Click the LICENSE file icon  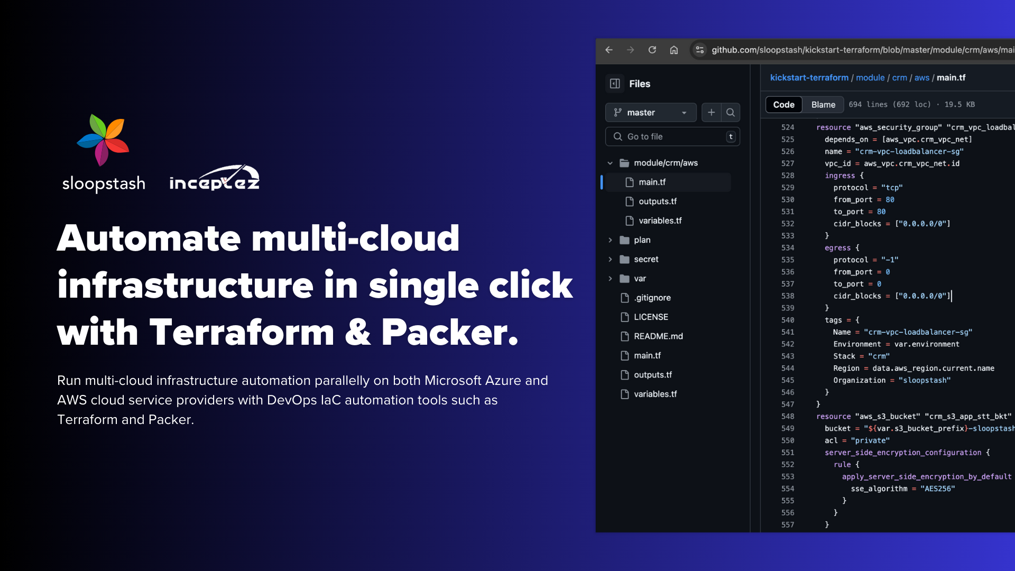tap(624, 317)
